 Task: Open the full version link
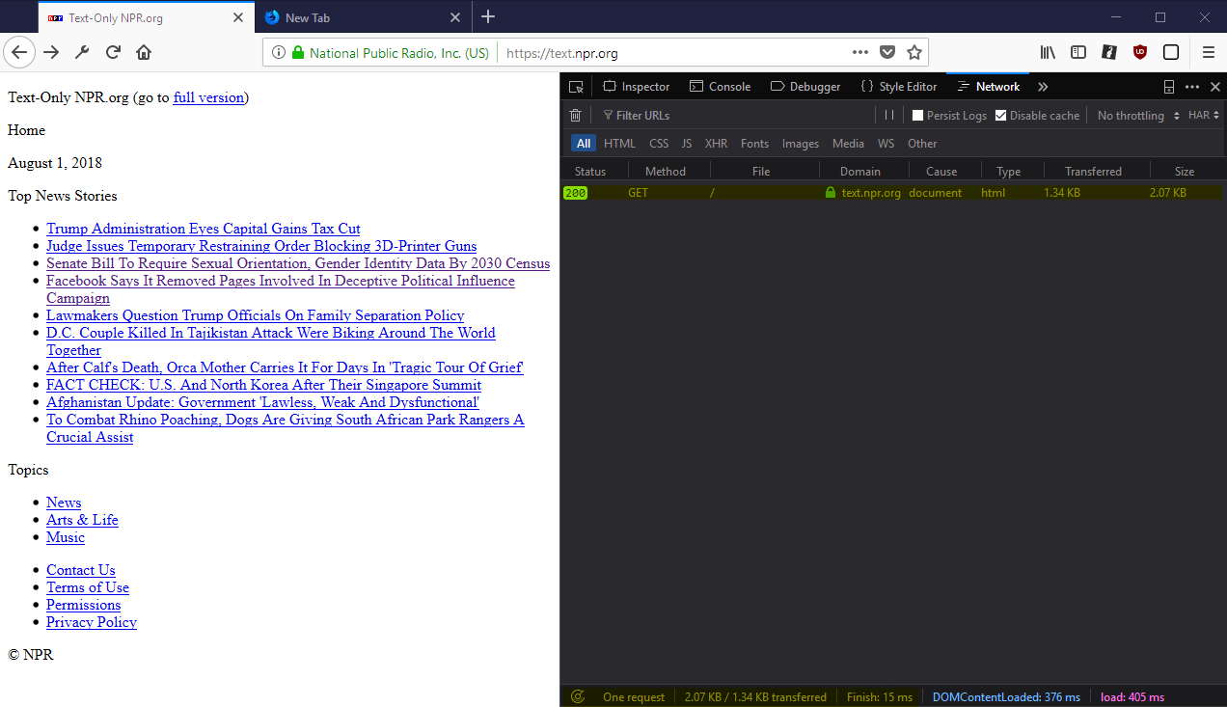coord(208,97)
